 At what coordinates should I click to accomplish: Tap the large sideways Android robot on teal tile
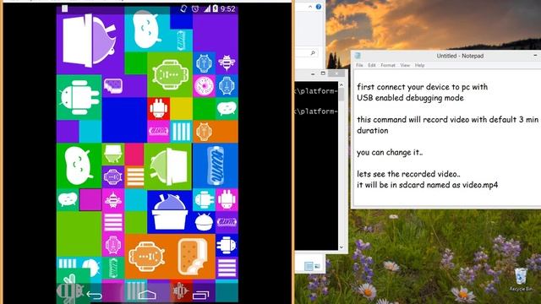pyautogui.click(x=79, y=98)
